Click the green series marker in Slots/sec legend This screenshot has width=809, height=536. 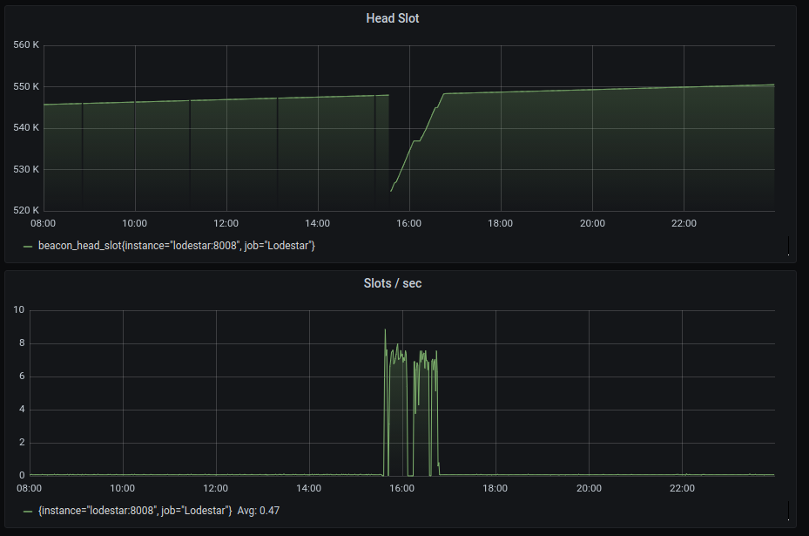[29, 511]
